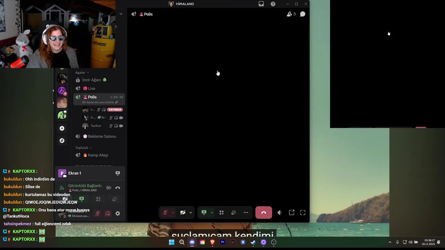Open microphone options arrow beside mute button
The image size is (445, 250).
point(173,212)
